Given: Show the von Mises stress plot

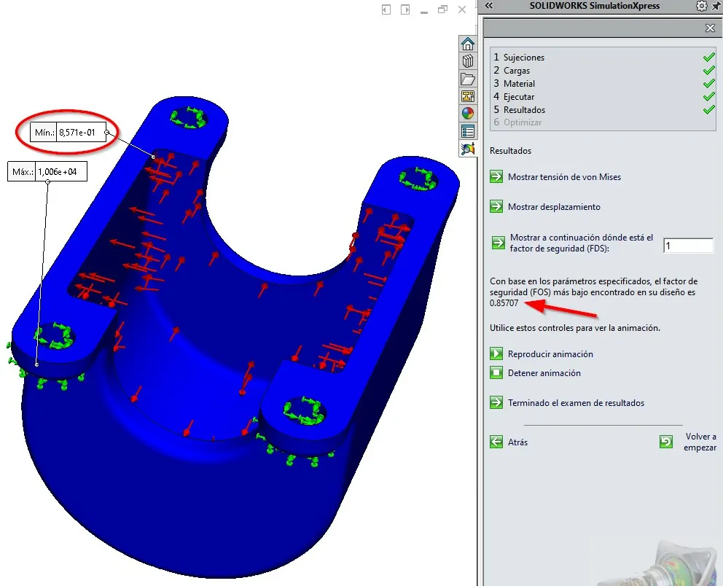Looking at the screenshot, I should [555, 177].
